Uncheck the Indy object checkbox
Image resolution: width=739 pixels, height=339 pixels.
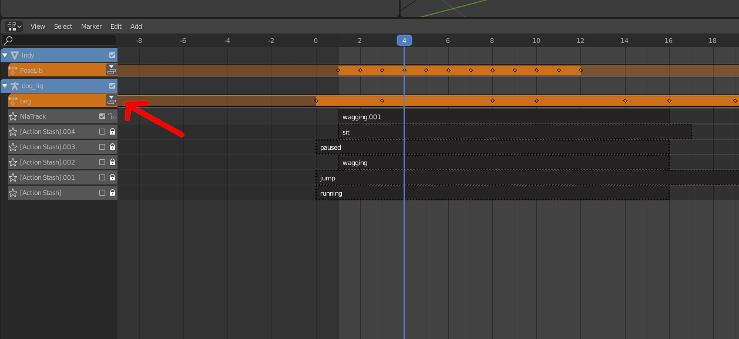tap(112, 55)
